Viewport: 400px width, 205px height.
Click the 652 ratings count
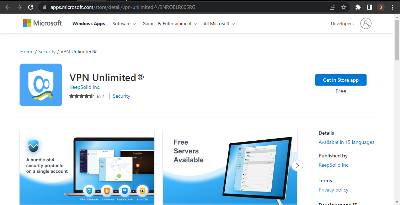click(x=101, y=96)
